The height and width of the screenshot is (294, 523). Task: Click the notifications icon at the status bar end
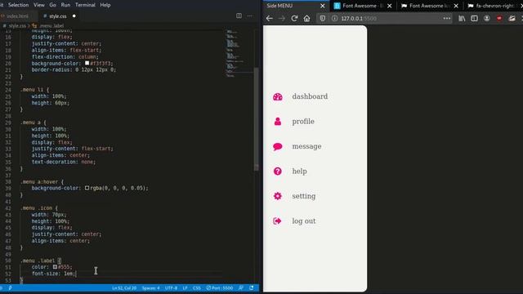click(252, 288)
